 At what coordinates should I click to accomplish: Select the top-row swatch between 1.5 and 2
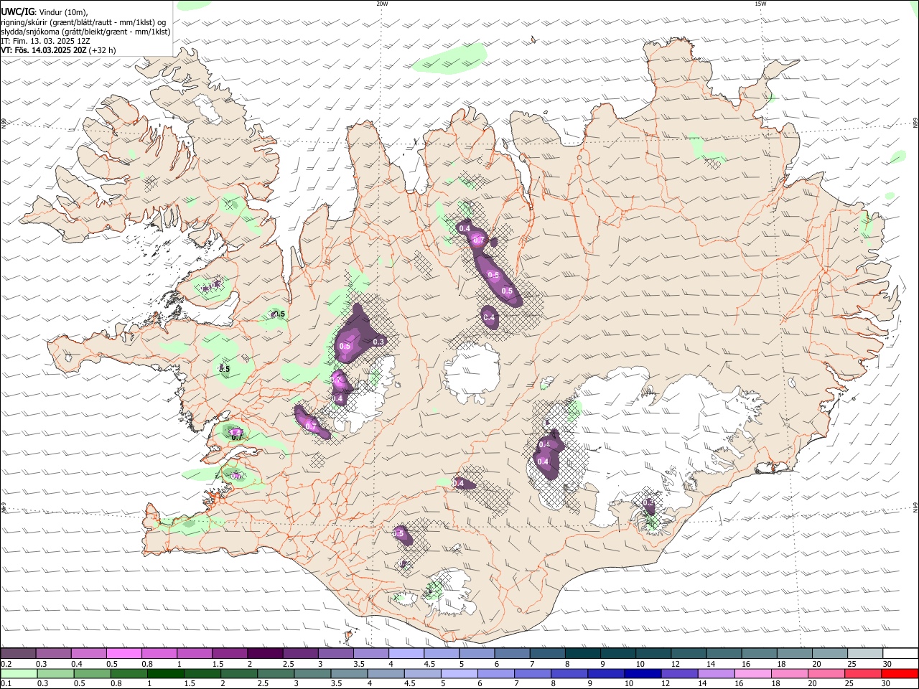230,653
